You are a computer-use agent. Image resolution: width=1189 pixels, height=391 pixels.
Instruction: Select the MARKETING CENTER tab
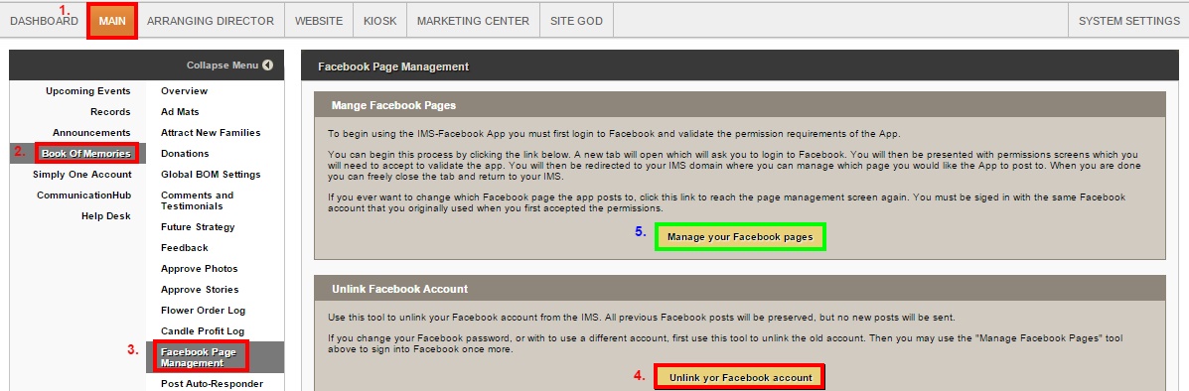[x=473, y=21]
